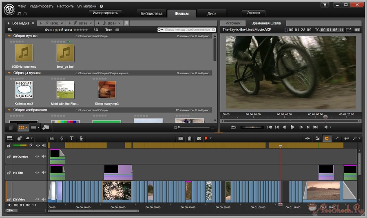Open the audio mixer icon in timeline toolbar

pos(52,139)
